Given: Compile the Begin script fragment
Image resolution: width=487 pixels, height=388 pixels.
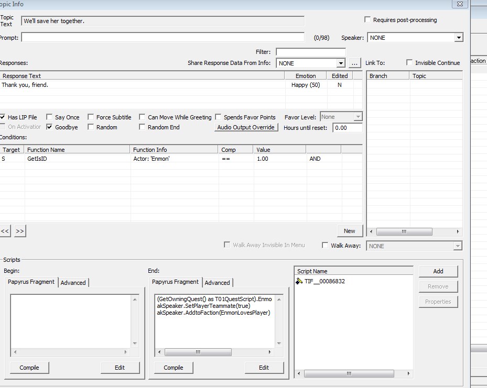Looking at the screenshot, I should click(29, 368).
